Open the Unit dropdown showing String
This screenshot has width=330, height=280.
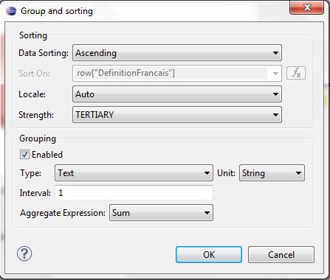coord(272,173)
